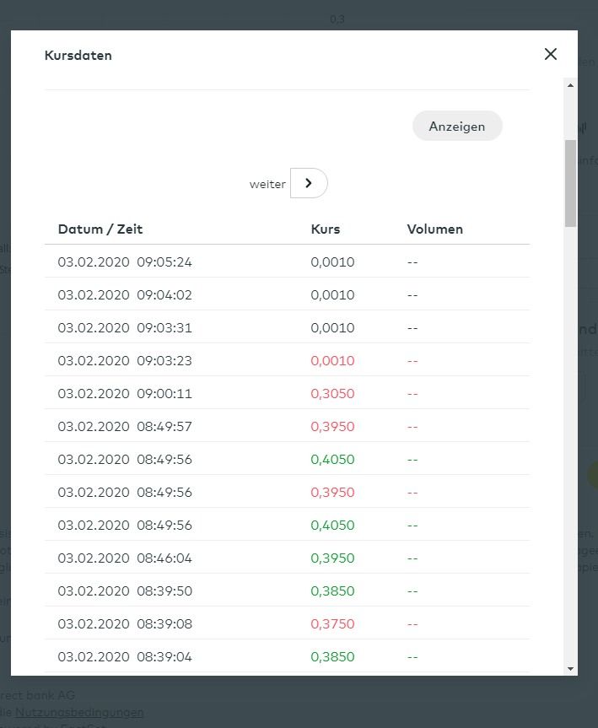
Task: Click the red 0,3050 Kurs value
Action: pos(332,394)
